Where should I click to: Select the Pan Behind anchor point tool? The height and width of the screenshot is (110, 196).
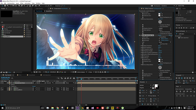point(16,6)
